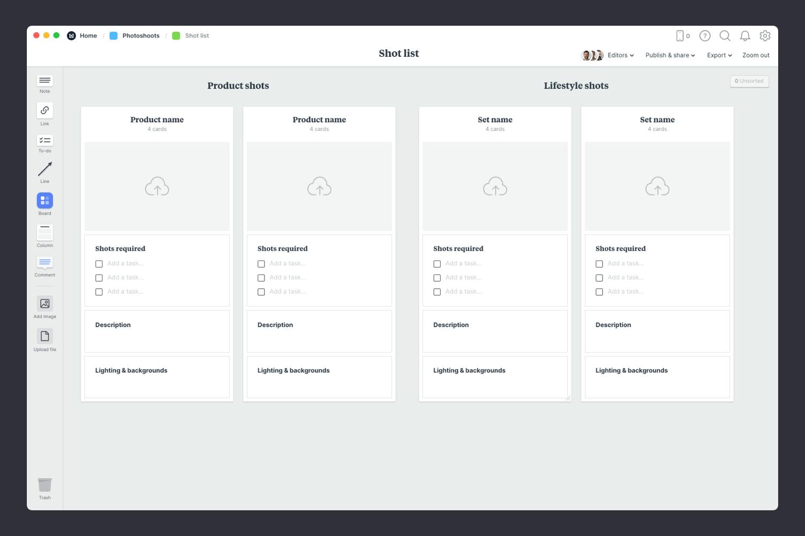
Task: Click the Add image icon
Action: coord(45,304)
